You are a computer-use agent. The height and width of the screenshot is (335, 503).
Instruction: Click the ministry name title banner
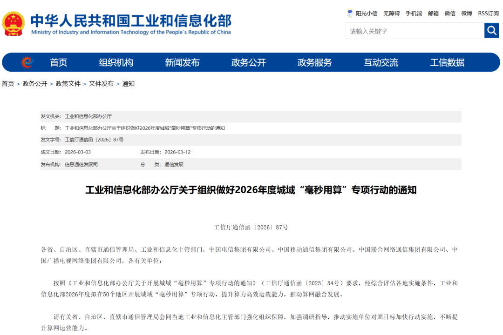(131, 24)
